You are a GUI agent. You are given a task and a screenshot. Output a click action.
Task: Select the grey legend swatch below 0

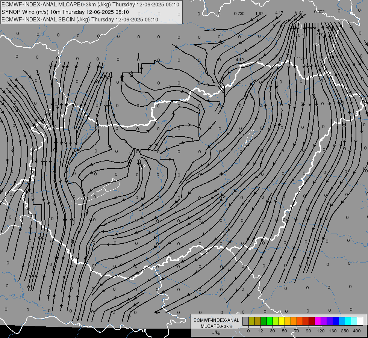[246, 321]
